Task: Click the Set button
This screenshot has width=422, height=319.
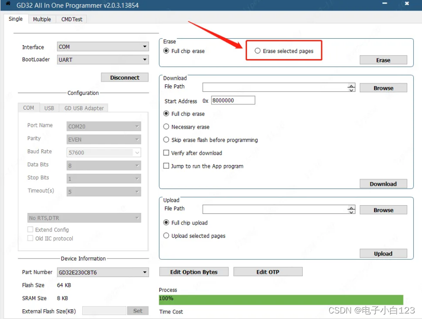Action: (138, 311)
